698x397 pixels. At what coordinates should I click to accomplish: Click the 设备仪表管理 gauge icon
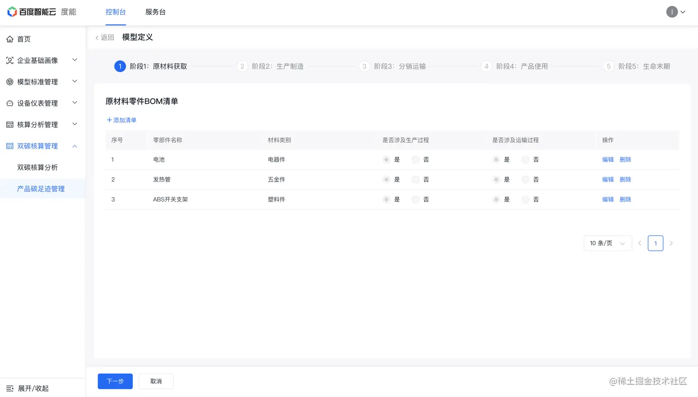pos(10,103)
